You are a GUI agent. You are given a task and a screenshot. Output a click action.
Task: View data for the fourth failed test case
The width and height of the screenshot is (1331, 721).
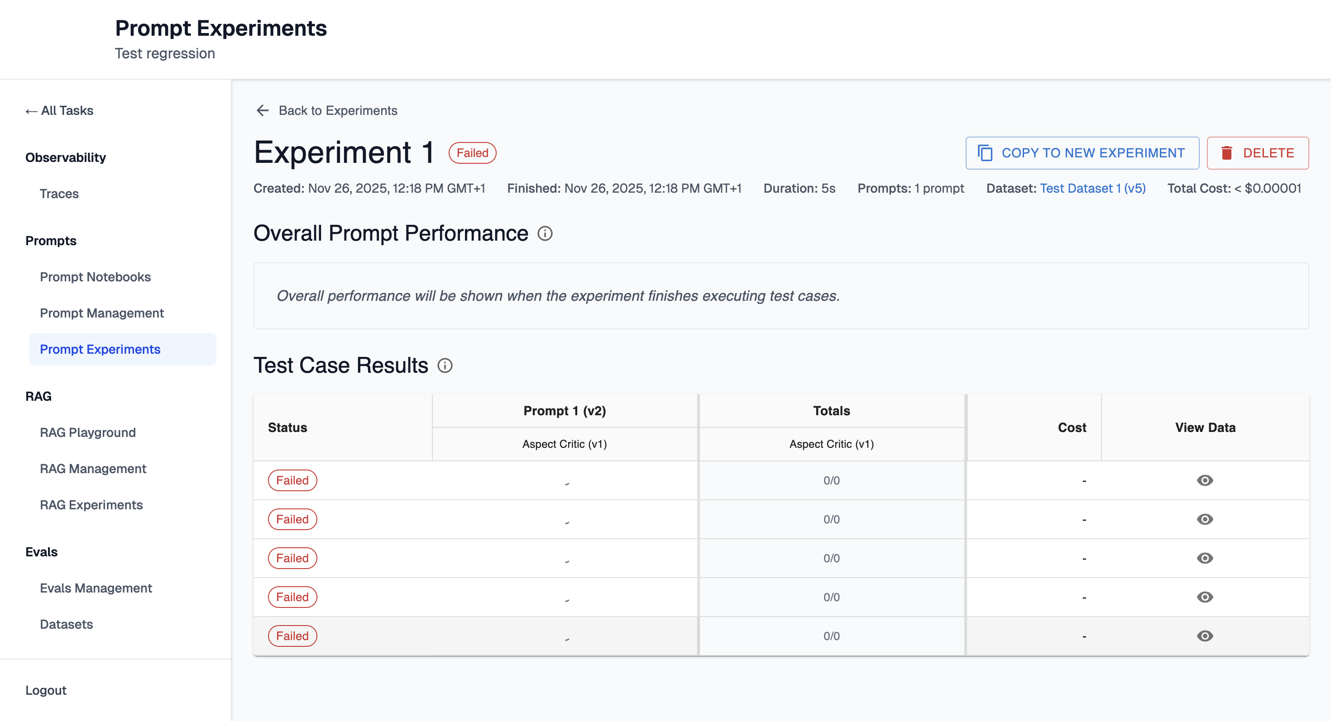click(x=1204, y=597)
